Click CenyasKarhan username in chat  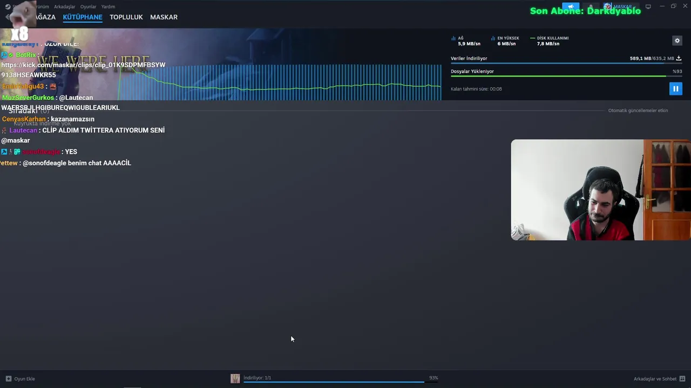(24, 119)
